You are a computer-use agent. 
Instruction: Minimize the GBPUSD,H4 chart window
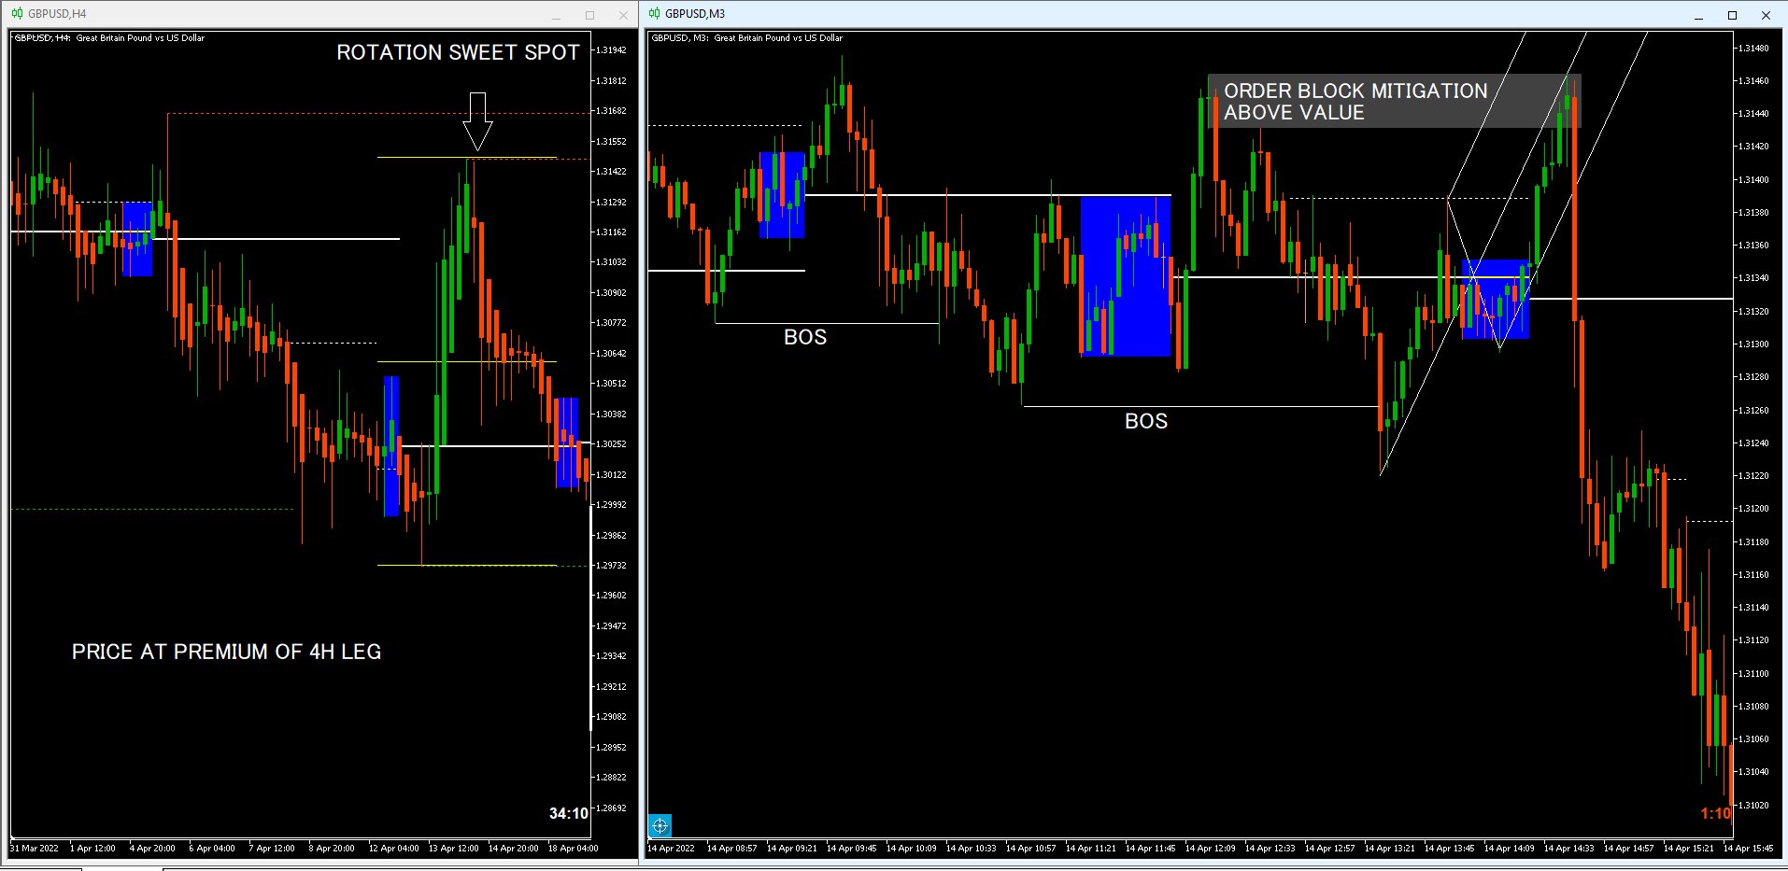[556, 15]
